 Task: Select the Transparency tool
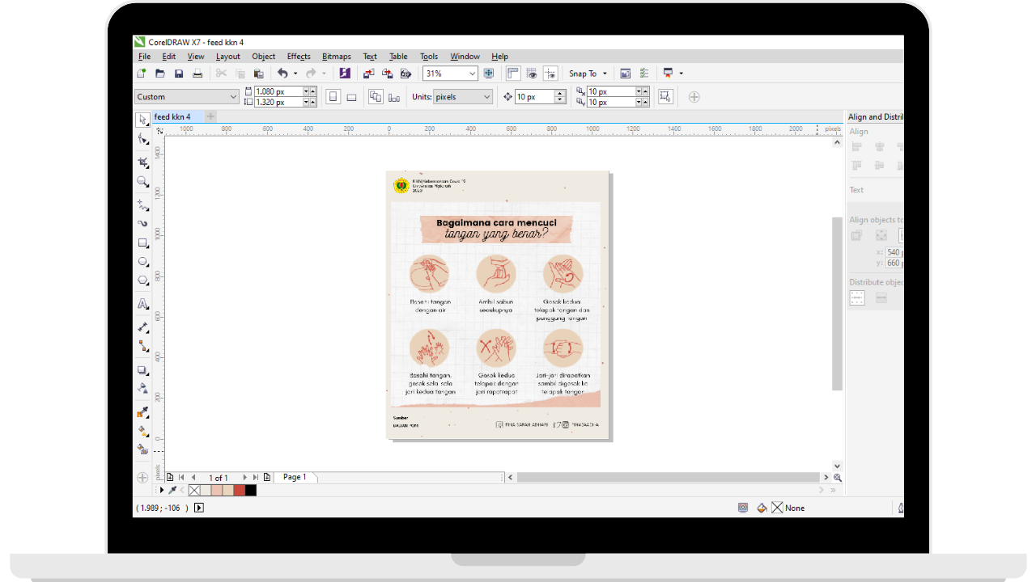(x=142, y=388)
